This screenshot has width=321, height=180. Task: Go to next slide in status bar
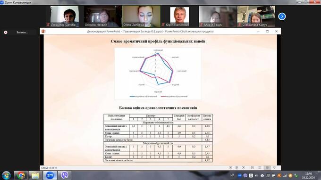click(244, 168)
